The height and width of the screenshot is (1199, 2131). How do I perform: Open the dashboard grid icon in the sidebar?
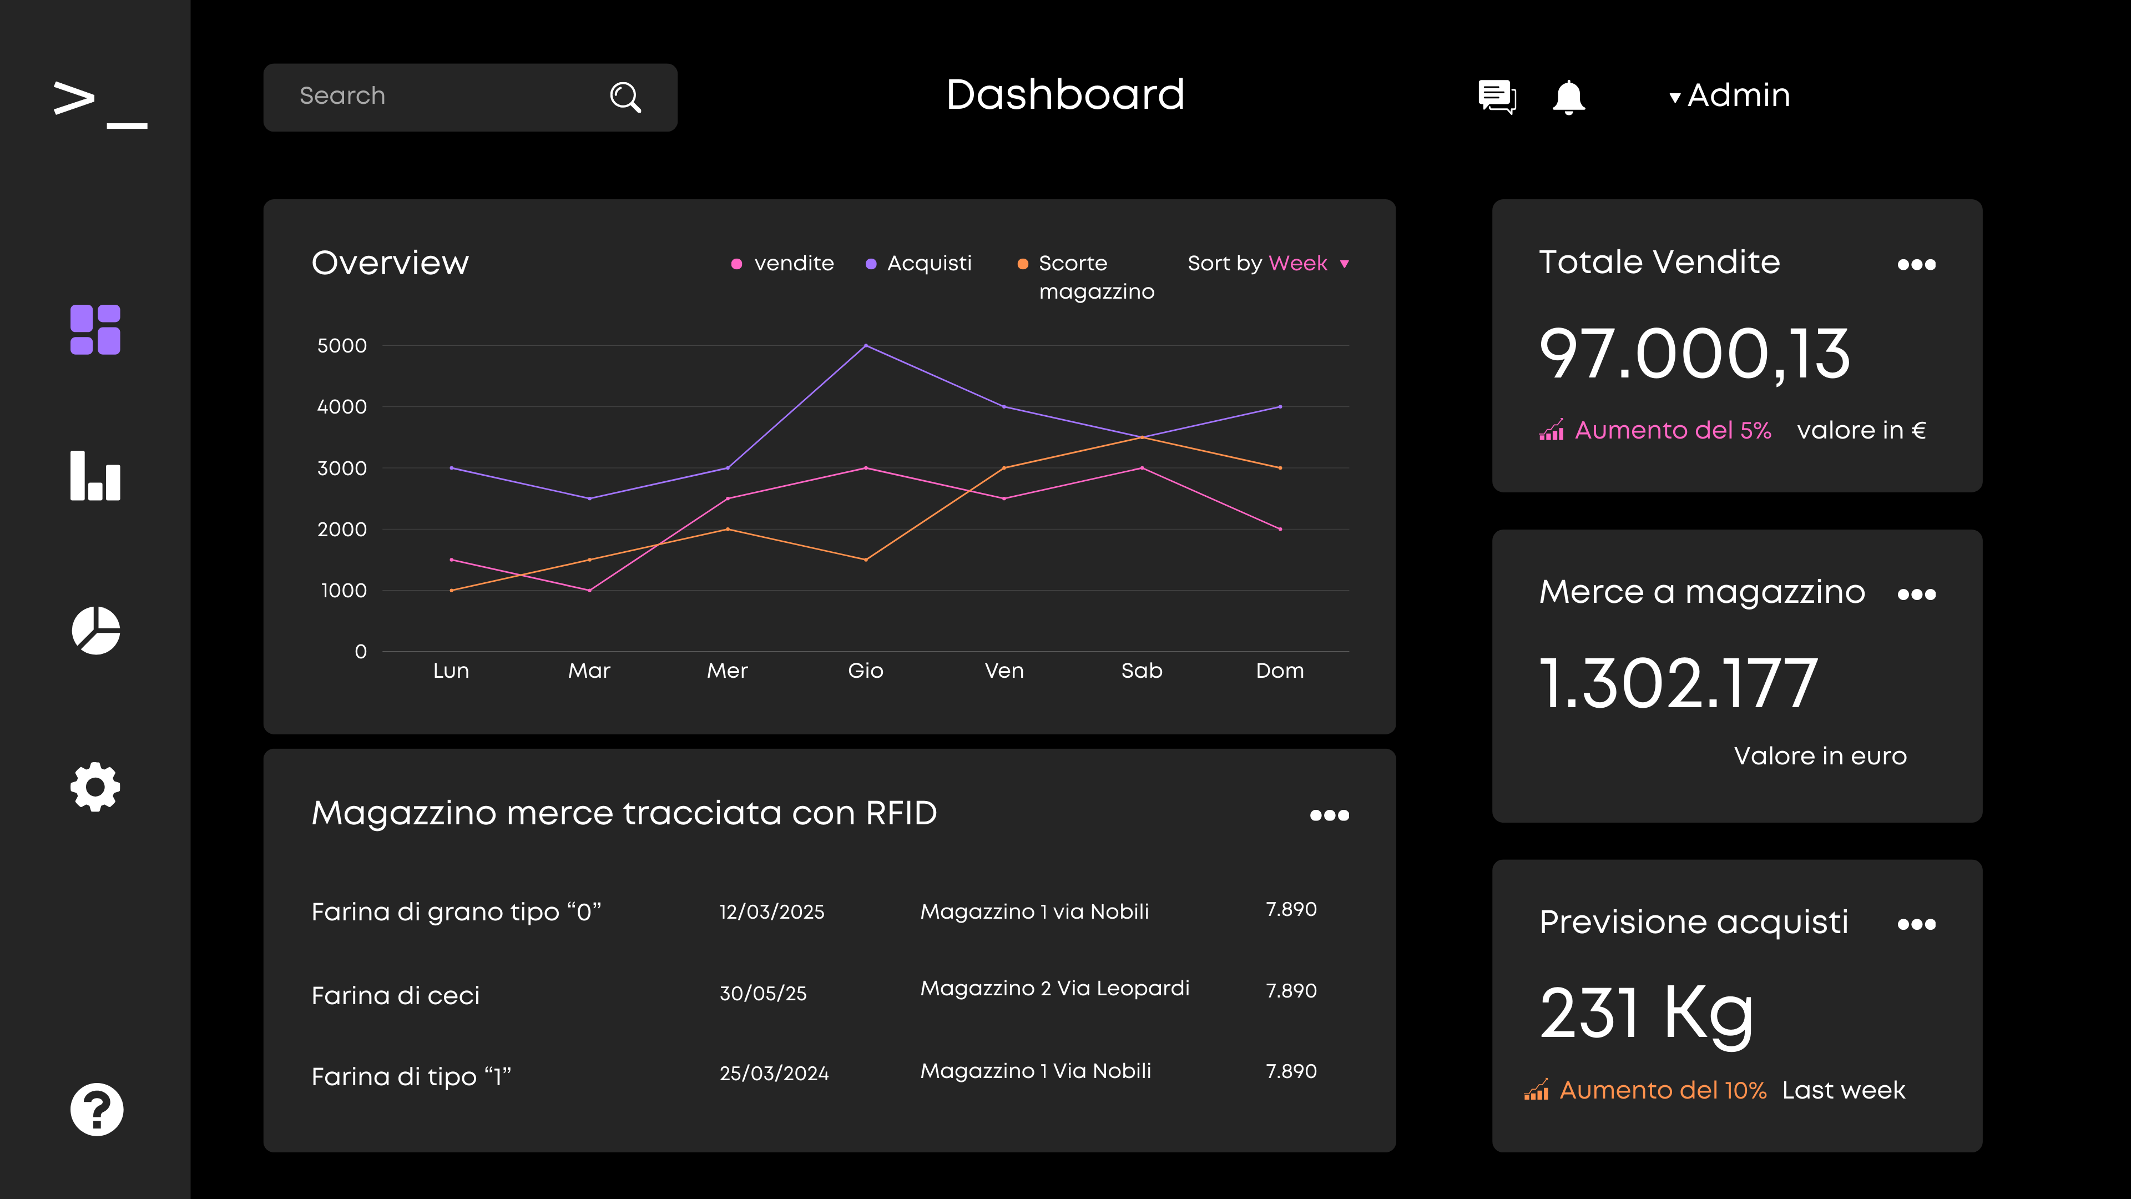click(x=95, y=329)
